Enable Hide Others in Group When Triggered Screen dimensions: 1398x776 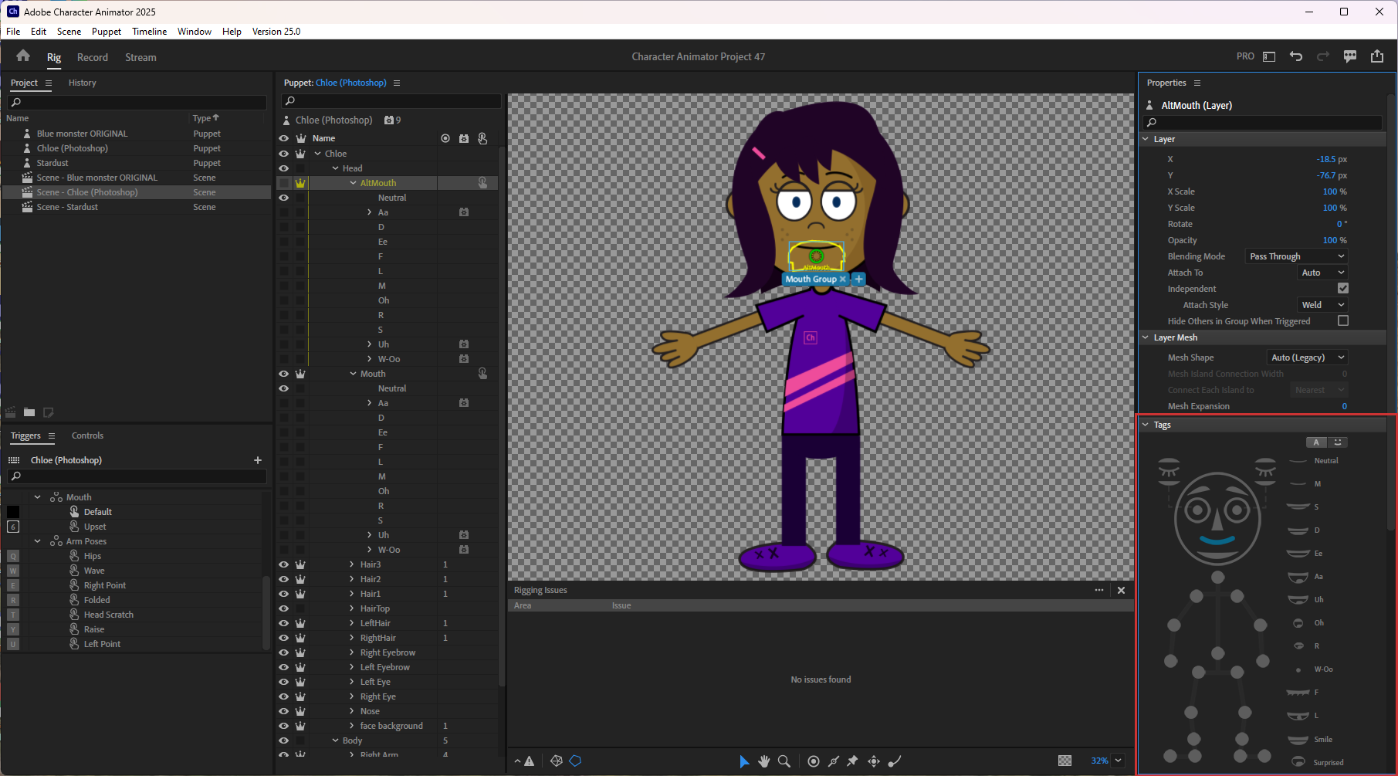click(x=1343, y=320)
